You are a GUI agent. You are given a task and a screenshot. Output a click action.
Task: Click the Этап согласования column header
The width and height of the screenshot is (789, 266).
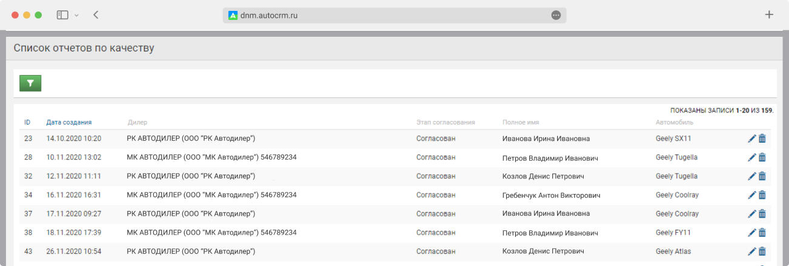coord(445,122)
